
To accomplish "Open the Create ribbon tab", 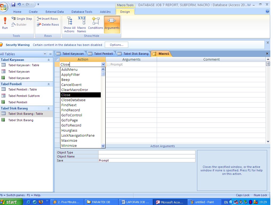I will [33, 12].
